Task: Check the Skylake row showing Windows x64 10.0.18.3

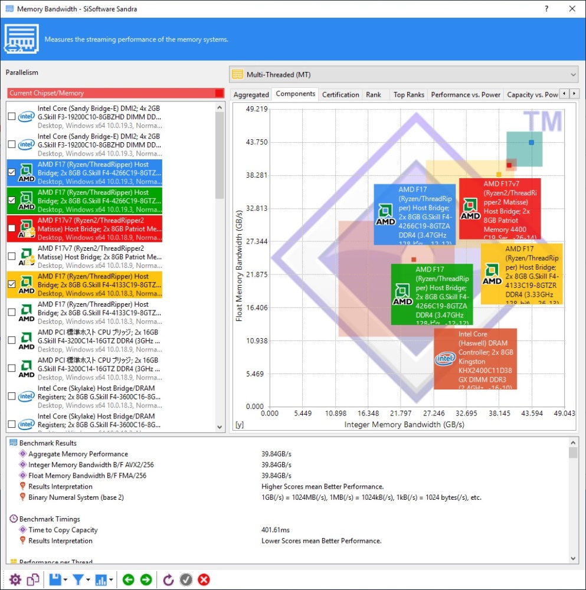Action: coord(12,396)
